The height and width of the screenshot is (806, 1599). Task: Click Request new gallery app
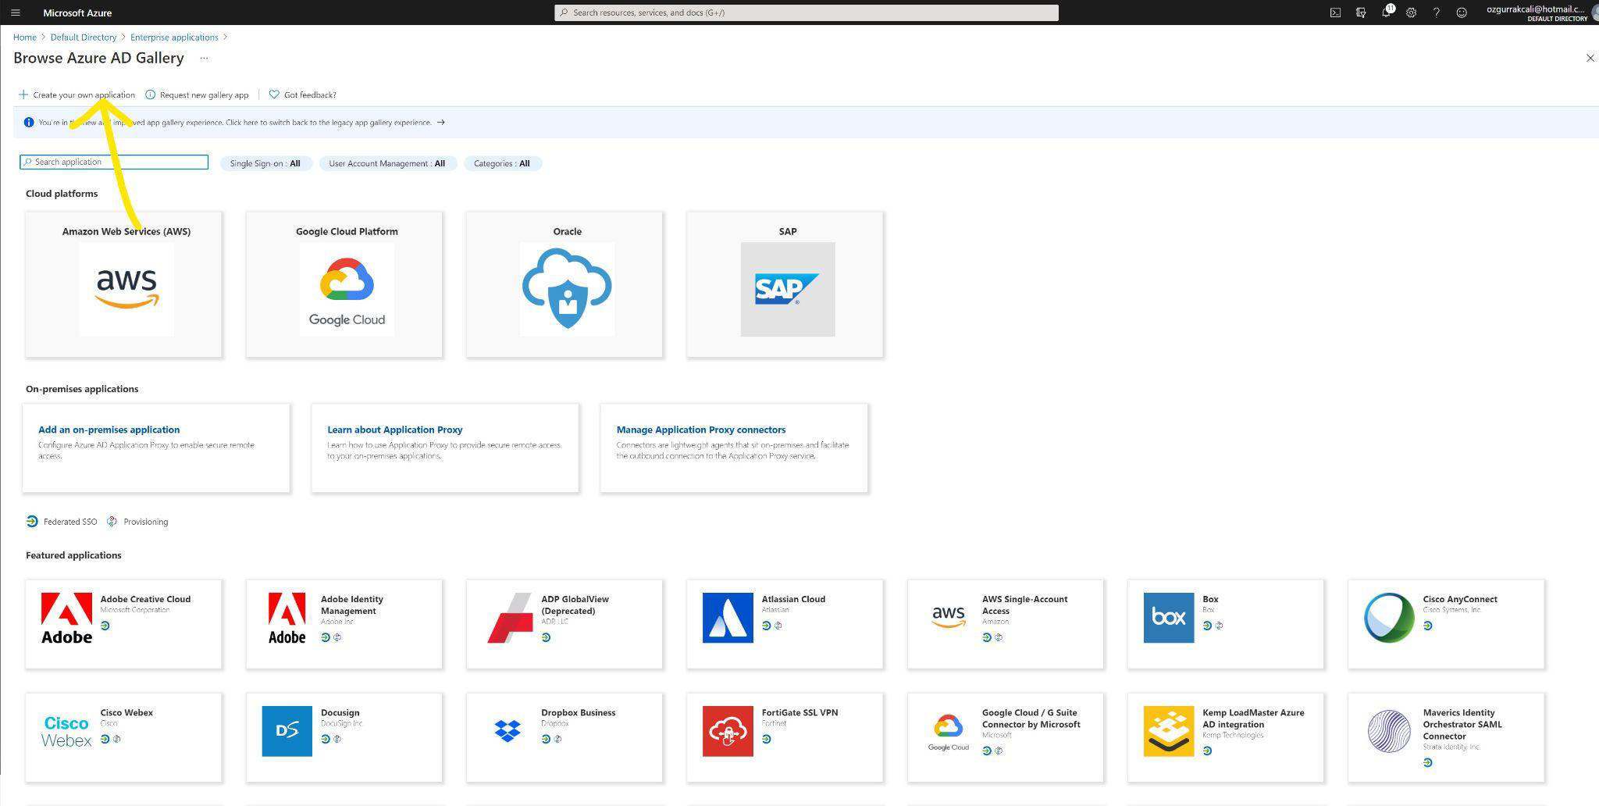(197, 95)
